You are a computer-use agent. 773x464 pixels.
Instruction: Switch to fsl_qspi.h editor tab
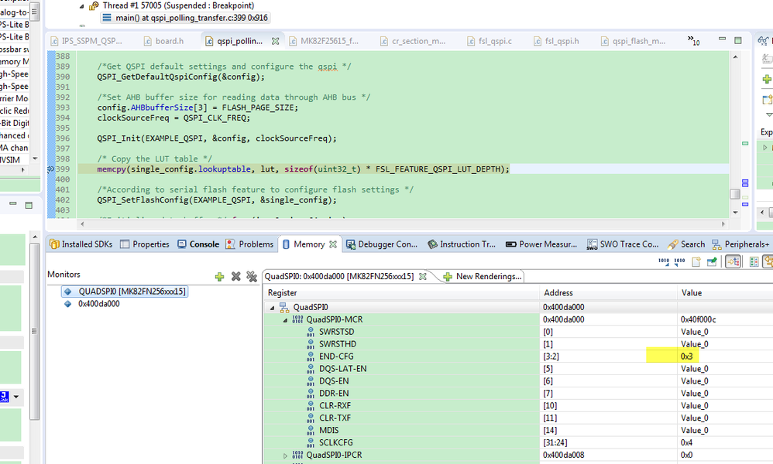pos(556,41)
